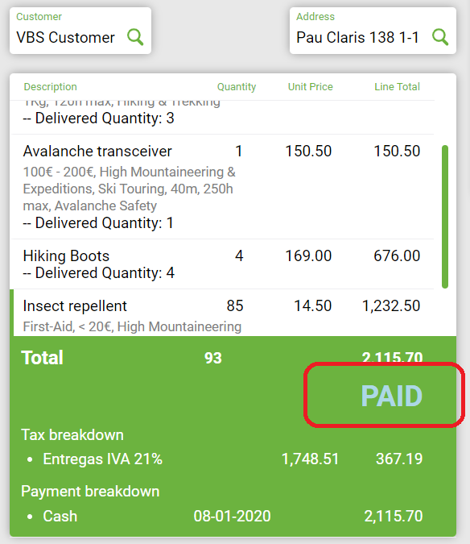This screenshot has width=470, height=544.
Task: Select the Avalanche transceiver line
Action: click(221, 187)
